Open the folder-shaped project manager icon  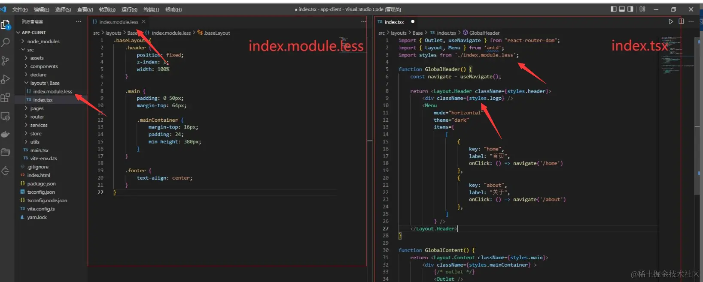6,152
